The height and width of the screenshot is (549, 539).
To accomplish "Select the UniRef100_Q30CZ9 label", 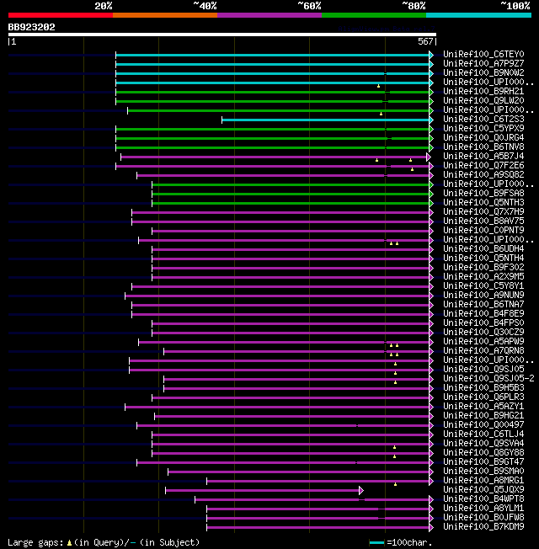I will pyautogui.click(x=483, y=333).
